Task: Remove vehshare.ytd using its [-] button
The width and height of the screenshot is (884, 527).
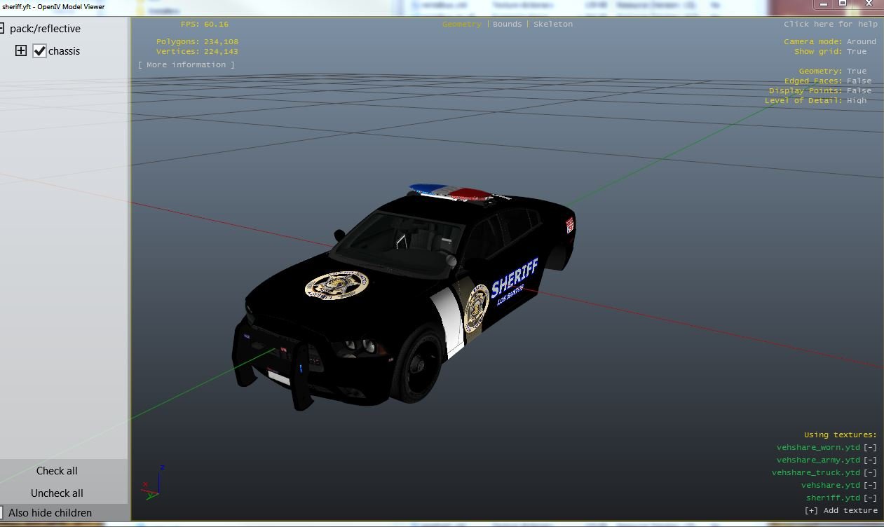Action: [x=870, y=485]
